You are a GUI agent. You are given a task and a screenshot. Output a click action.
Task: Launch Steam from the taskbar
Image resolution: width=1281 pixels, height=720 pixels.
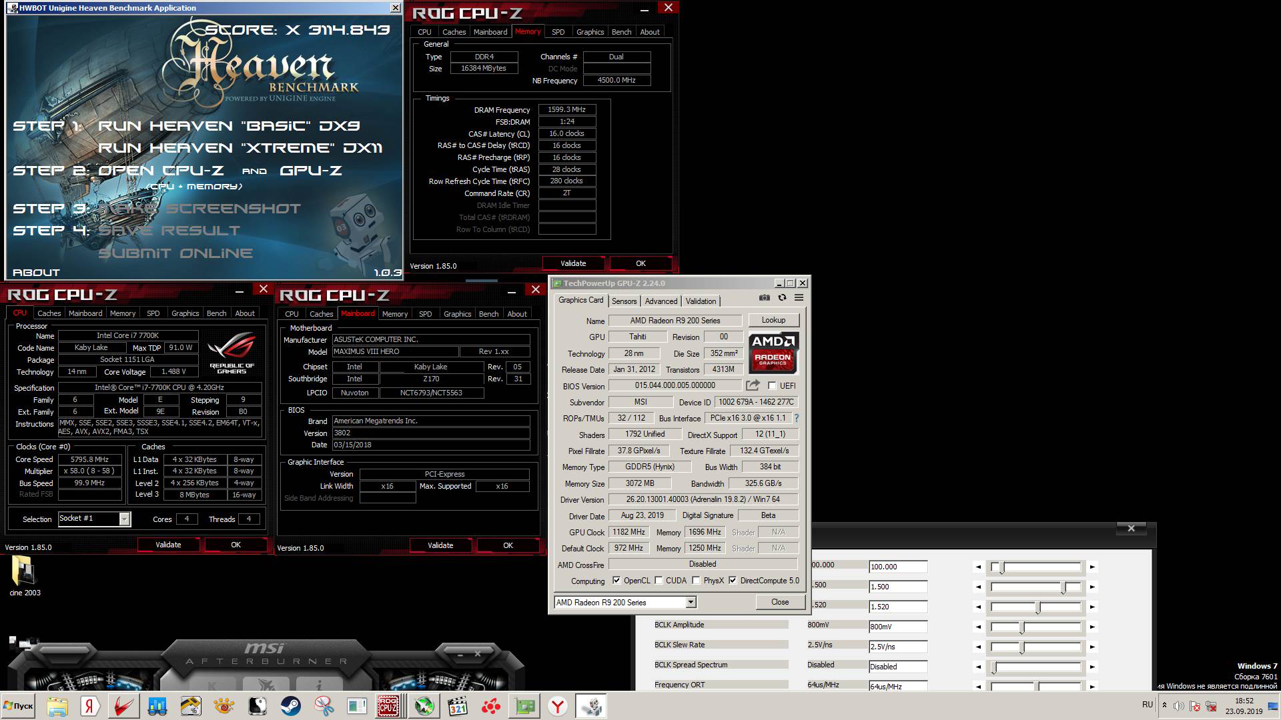click(291, 706)
